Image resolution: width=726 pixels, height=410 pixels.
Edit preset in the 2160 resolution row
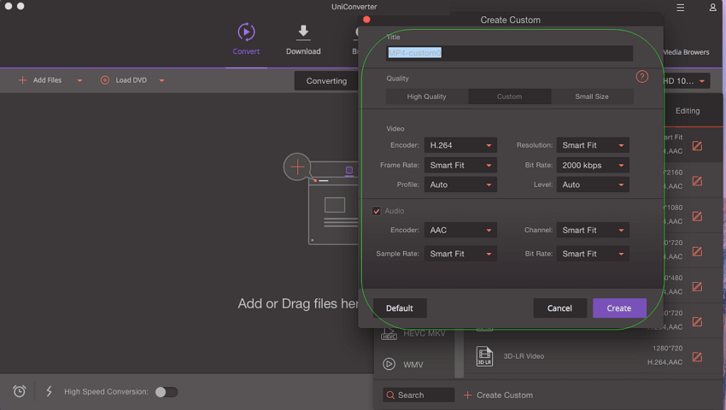pos(697,181)
